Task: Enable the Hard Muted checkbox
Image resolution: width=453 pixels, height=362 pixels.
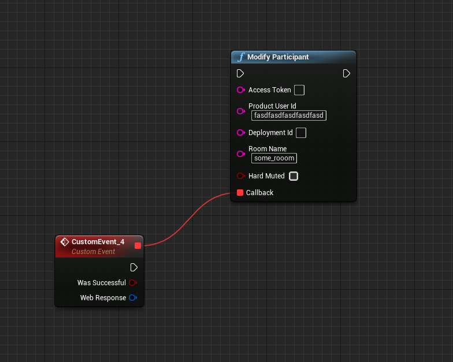Action: pos(294,176)
